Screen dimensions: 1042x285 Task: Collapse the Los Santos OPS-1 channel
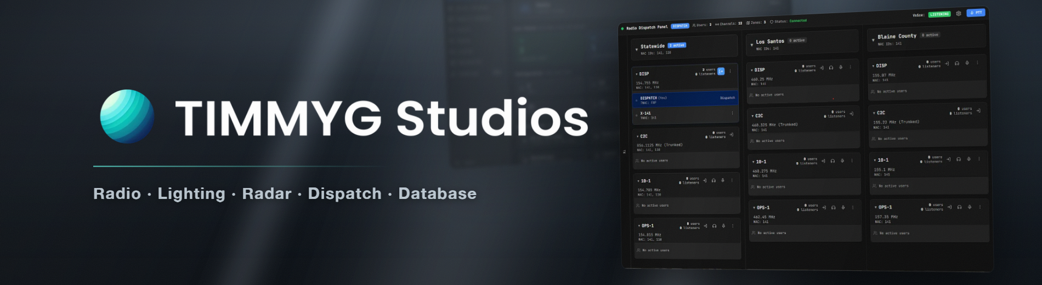point(754,208)
